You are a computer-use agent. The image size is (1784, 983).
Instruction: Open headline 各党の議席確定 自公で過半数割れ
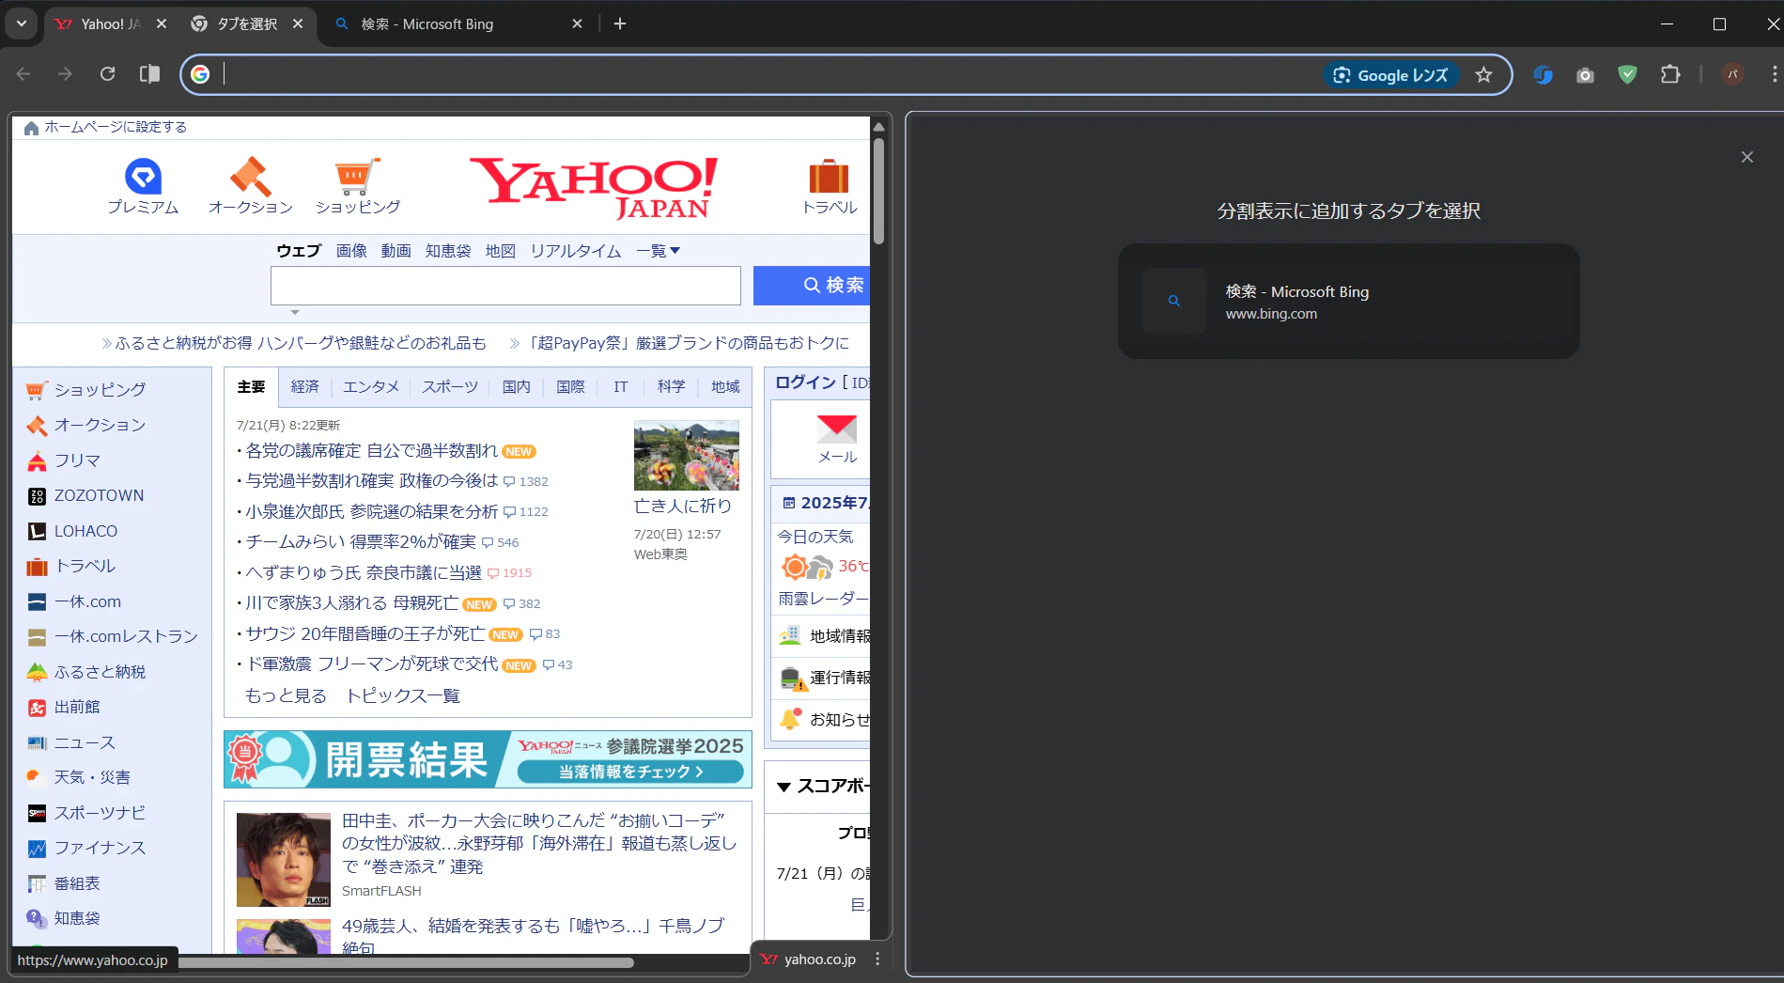(372, 451)
